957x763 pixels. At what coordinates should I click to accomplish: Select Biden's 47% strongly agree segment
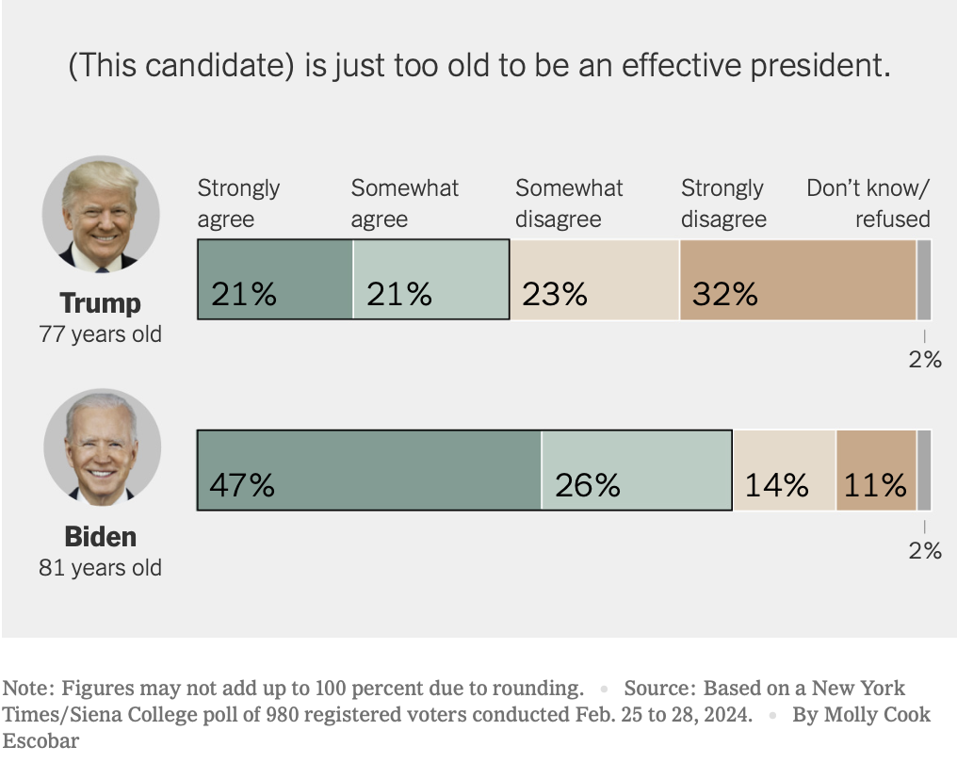369,470
